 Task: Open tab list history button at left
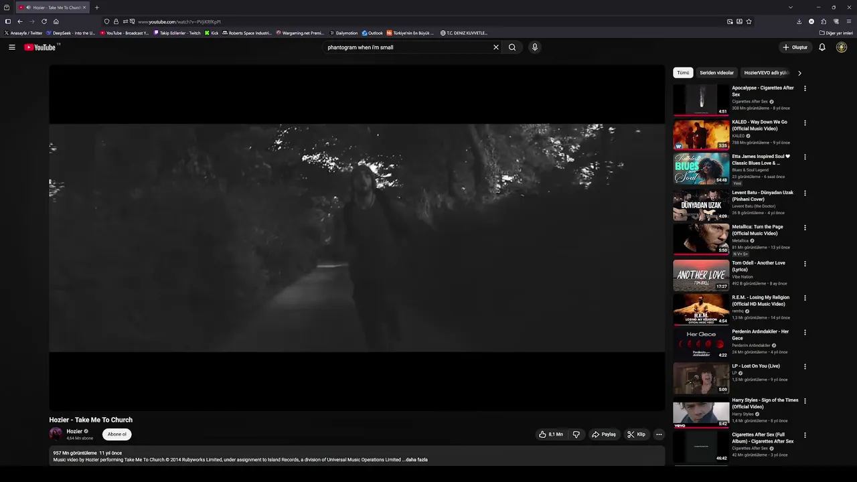(x=7, y=7)
